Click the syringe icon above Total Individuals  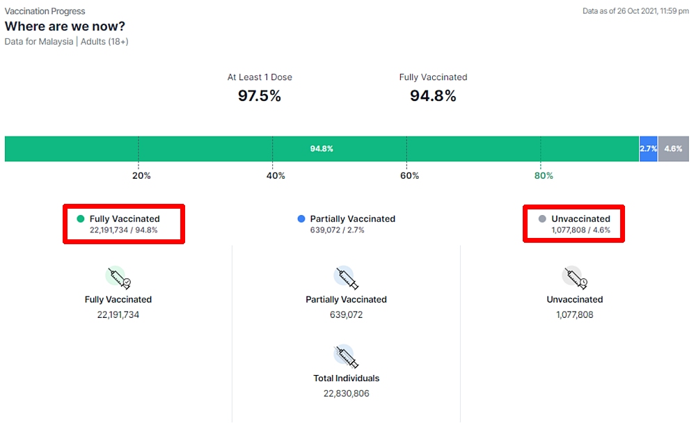coord(346,356)
